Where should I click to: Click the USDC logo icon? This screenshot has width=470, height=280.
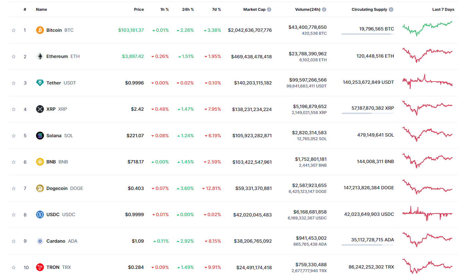[40, 215]
